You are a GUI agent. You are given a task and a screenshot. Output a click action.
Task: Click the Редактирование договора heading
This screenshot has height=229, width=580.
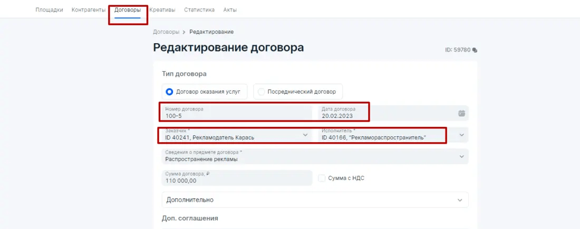pos(229,48)
